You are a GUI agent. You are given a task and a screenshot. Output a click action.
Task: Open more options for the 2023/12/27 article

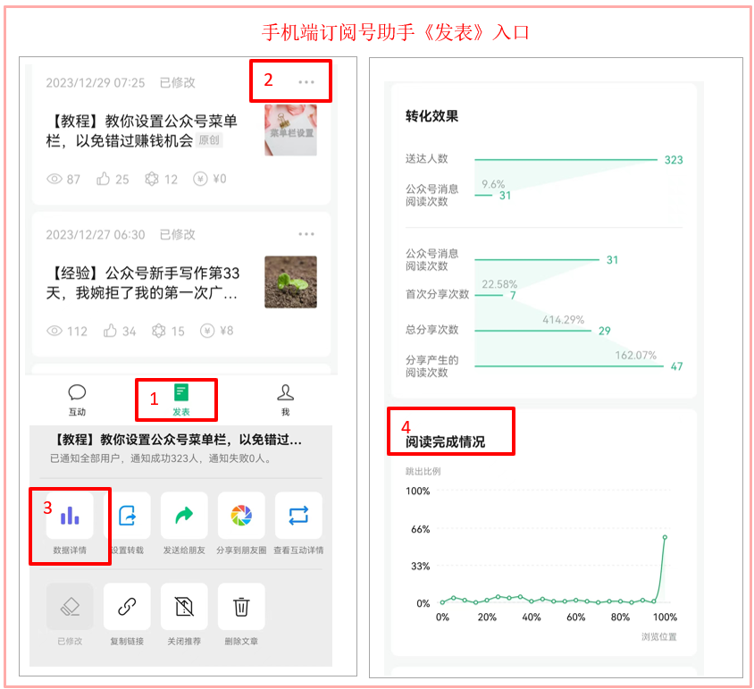point(306,234)
